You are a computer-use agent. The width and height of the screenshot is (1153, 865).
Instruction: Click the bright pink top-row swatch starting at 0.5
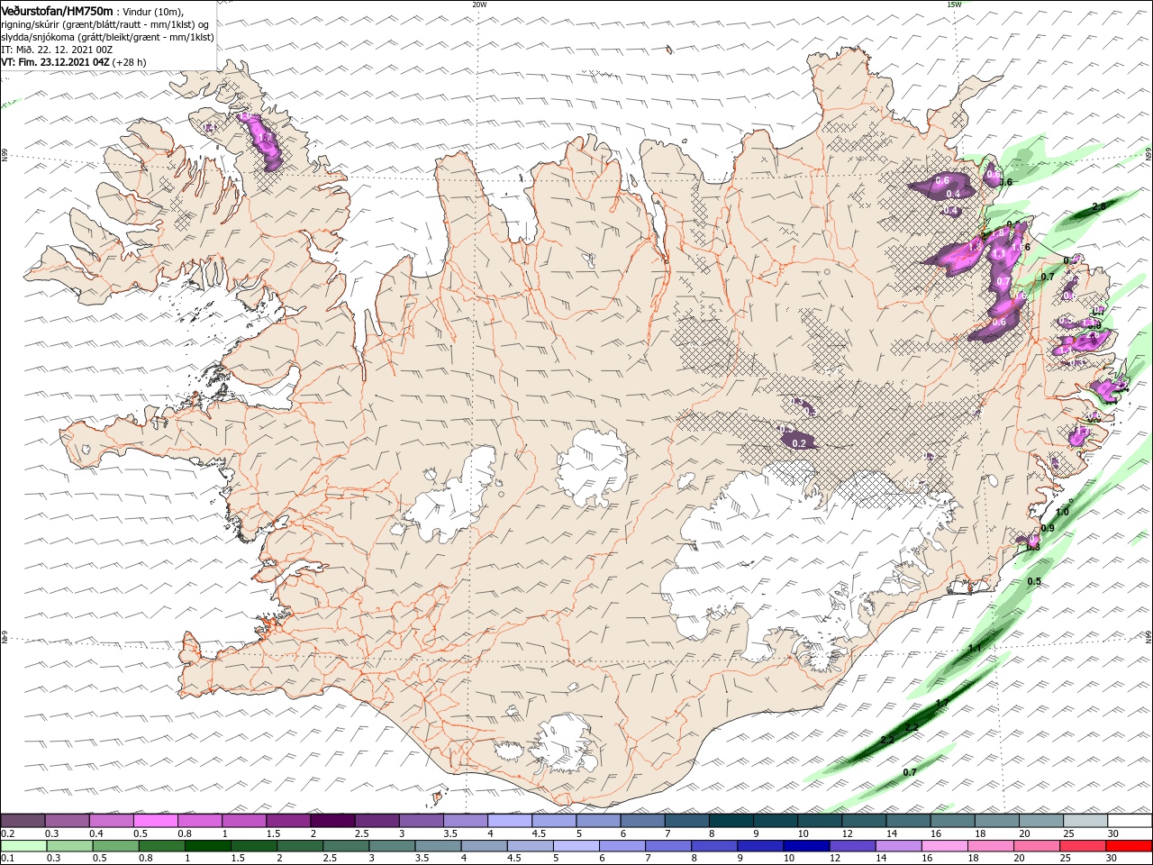coord(155,821)
